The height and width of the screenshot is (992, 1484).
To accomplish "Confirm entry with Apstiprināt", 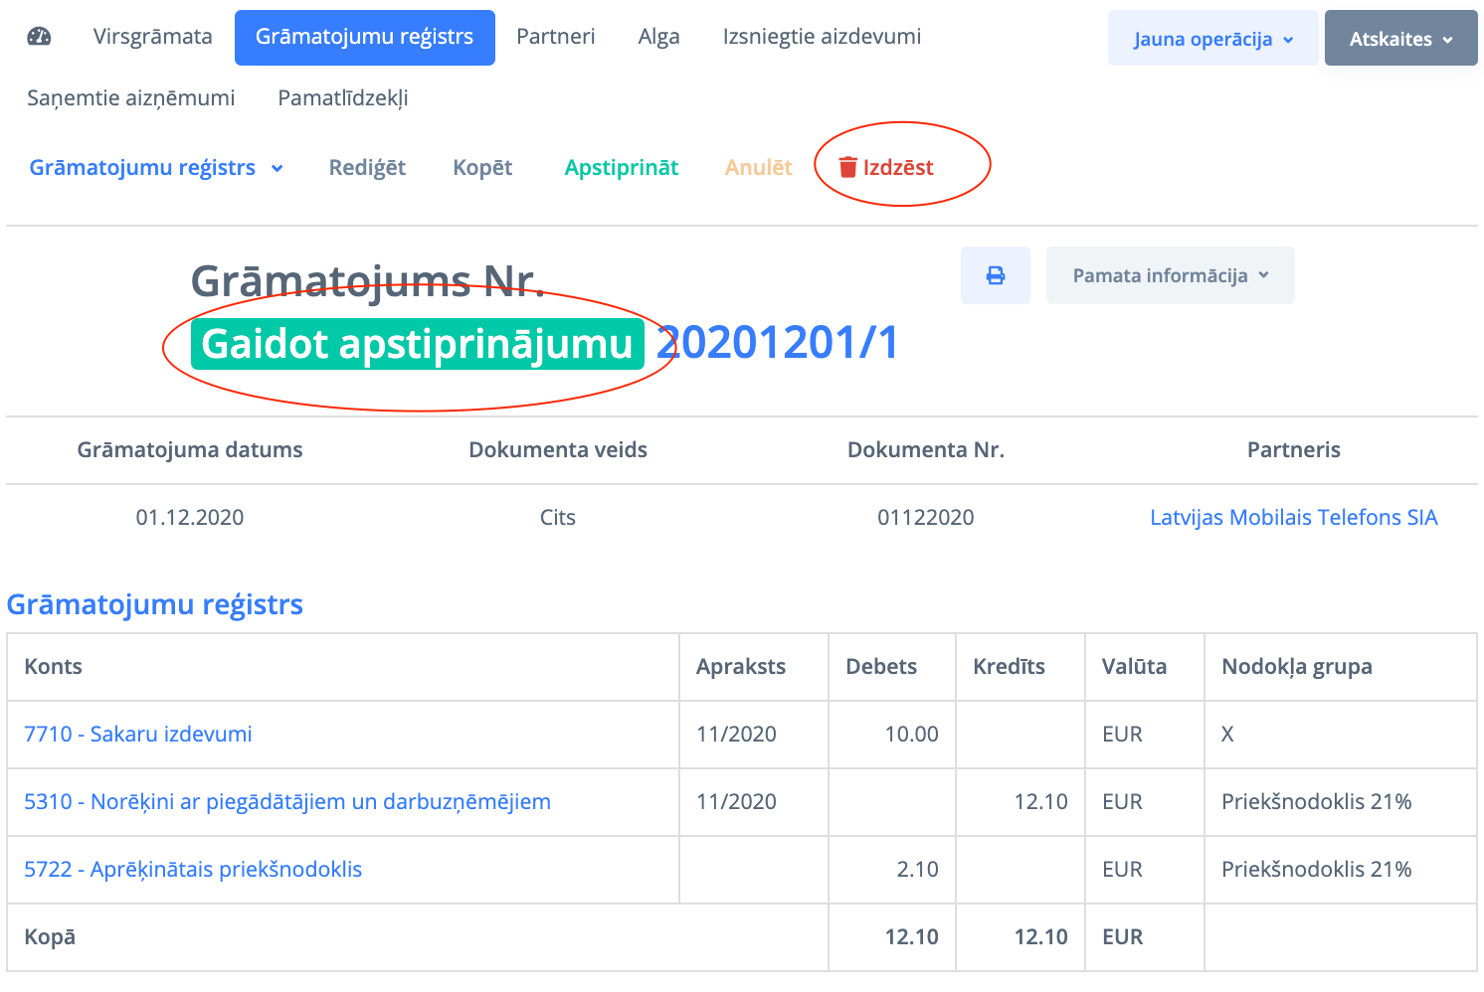I will coord(621,167).
